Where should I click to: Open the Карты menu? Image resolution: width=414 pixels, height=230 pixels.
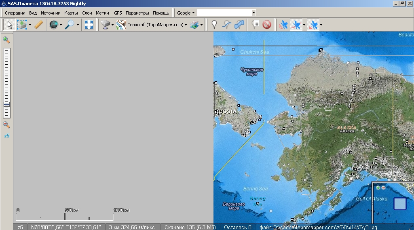(x=71, y=13)
